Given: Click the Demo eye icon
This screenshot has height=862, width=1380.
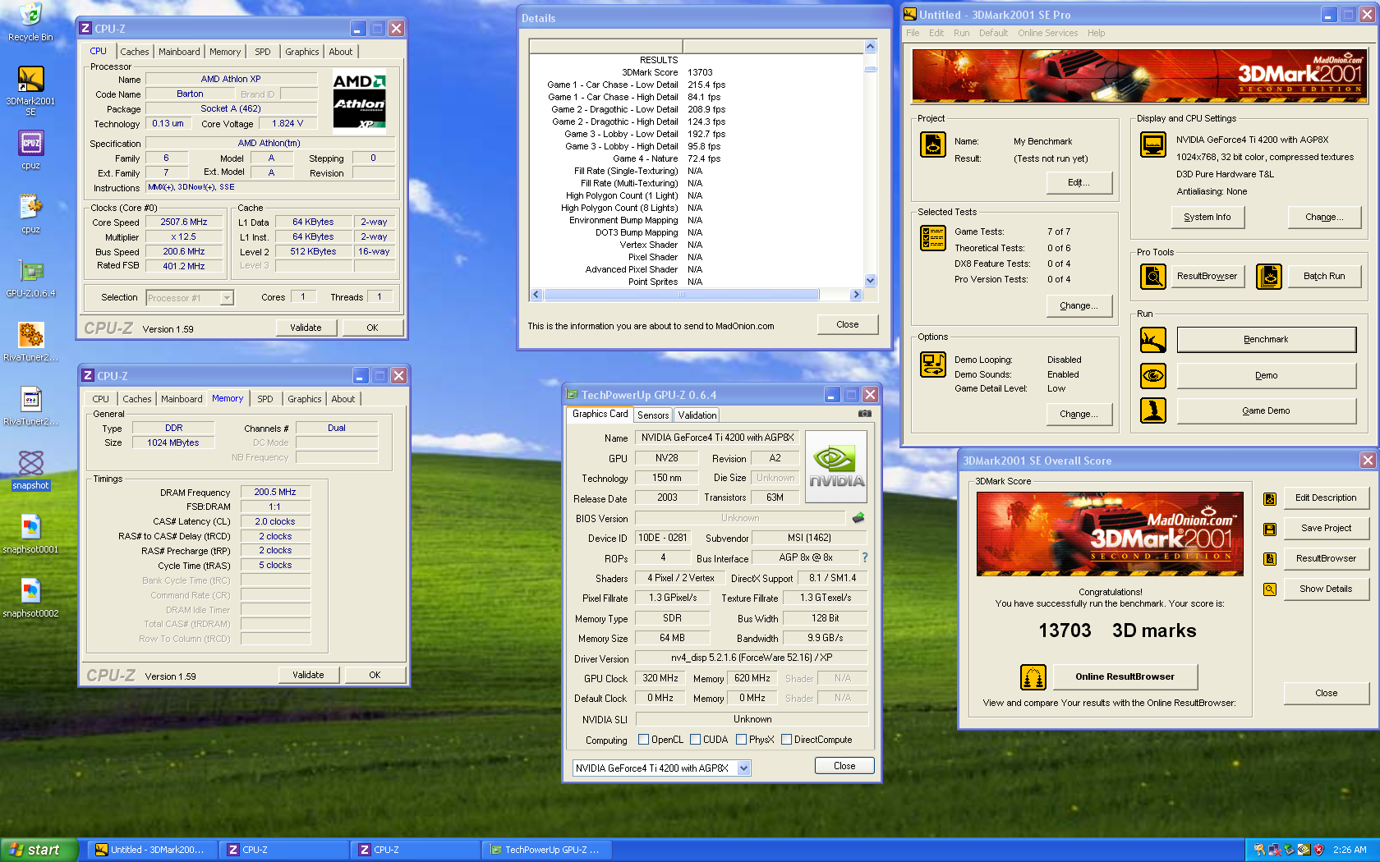Looking at the screenshot, I should tap(1153, 376).
